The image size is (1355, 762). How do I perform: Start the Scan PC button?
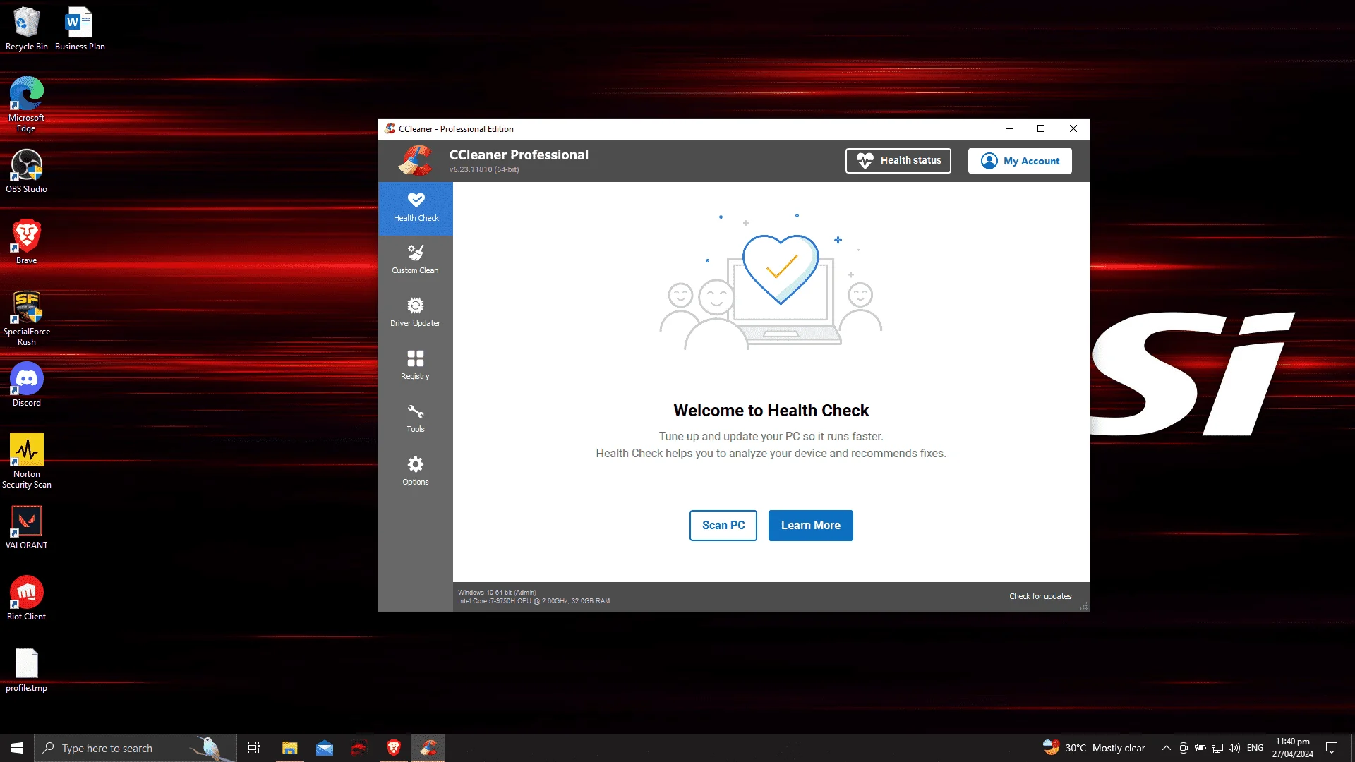tap(723, 526)
